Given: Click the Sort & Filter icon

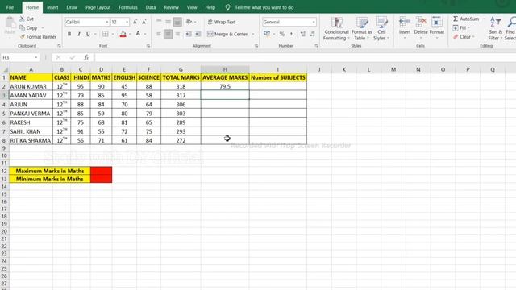Looking at the screenshot, I should click(495, 23).
